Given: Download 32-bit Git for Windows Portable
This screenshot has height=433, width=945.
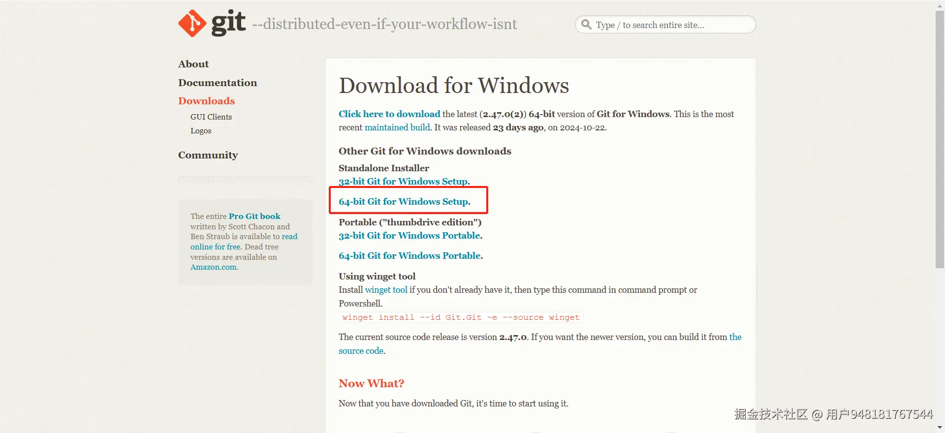Looking at the screenshot, I should pyautogui.click(x=410, y=236).
